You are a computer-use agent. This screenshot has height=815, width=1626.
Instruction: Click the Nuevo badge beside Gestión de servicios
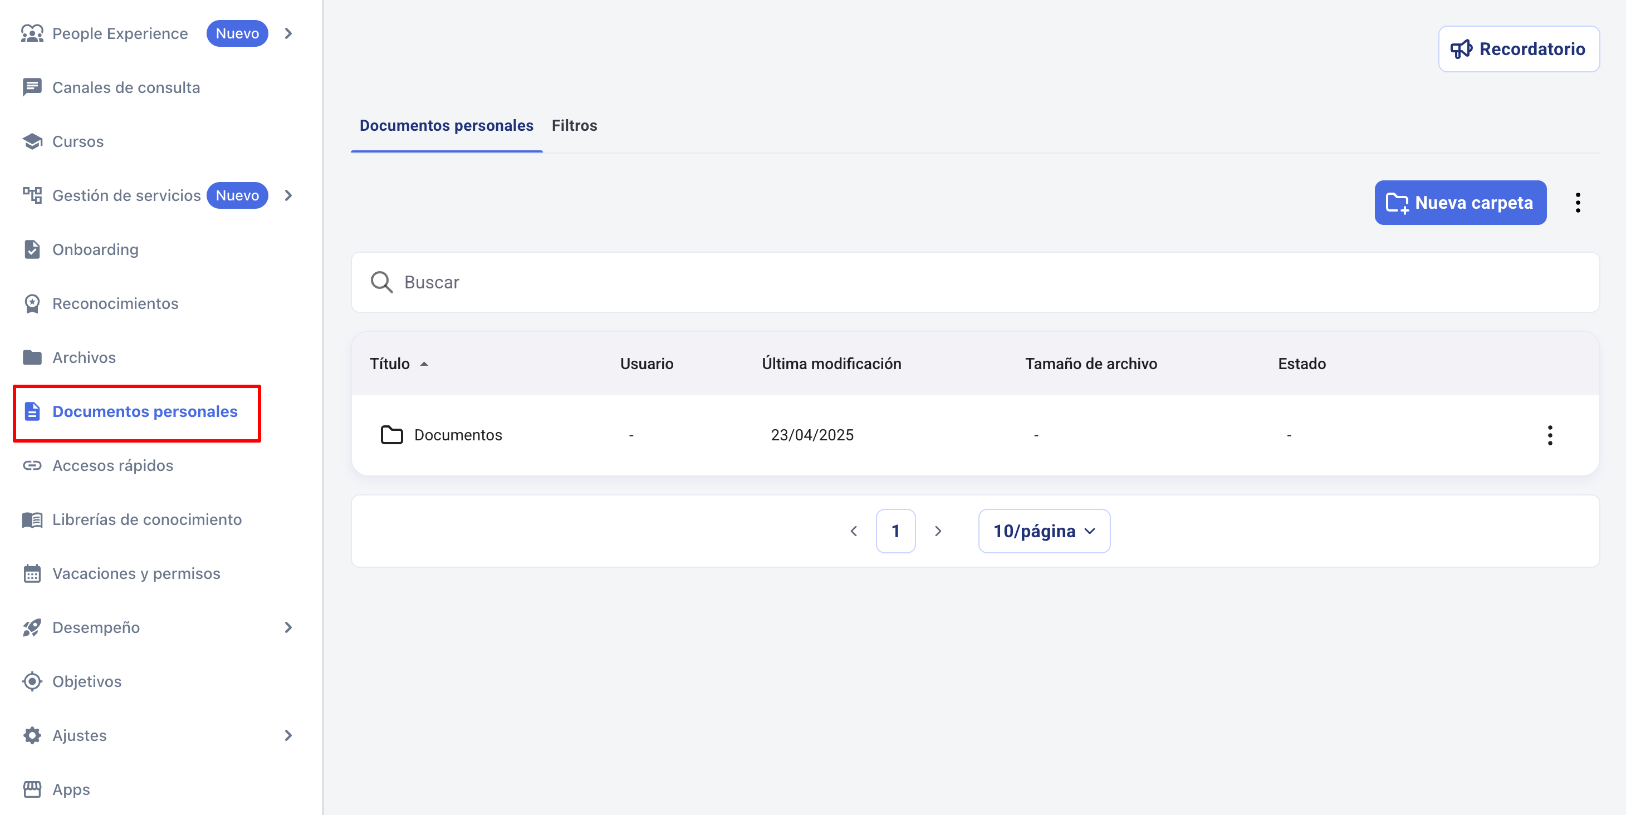click(237, 195)
